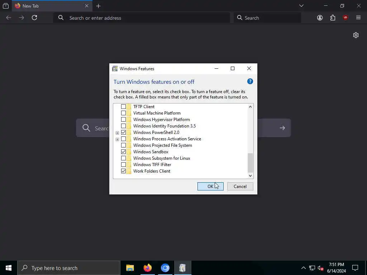The height and width of the screenshot is (275, 367).
Task: Open new tab page settings gear
Action: [356, 35]
